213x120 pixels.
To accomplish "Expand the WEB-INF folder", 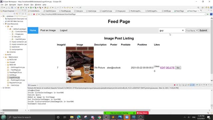I will pos(6,65).
